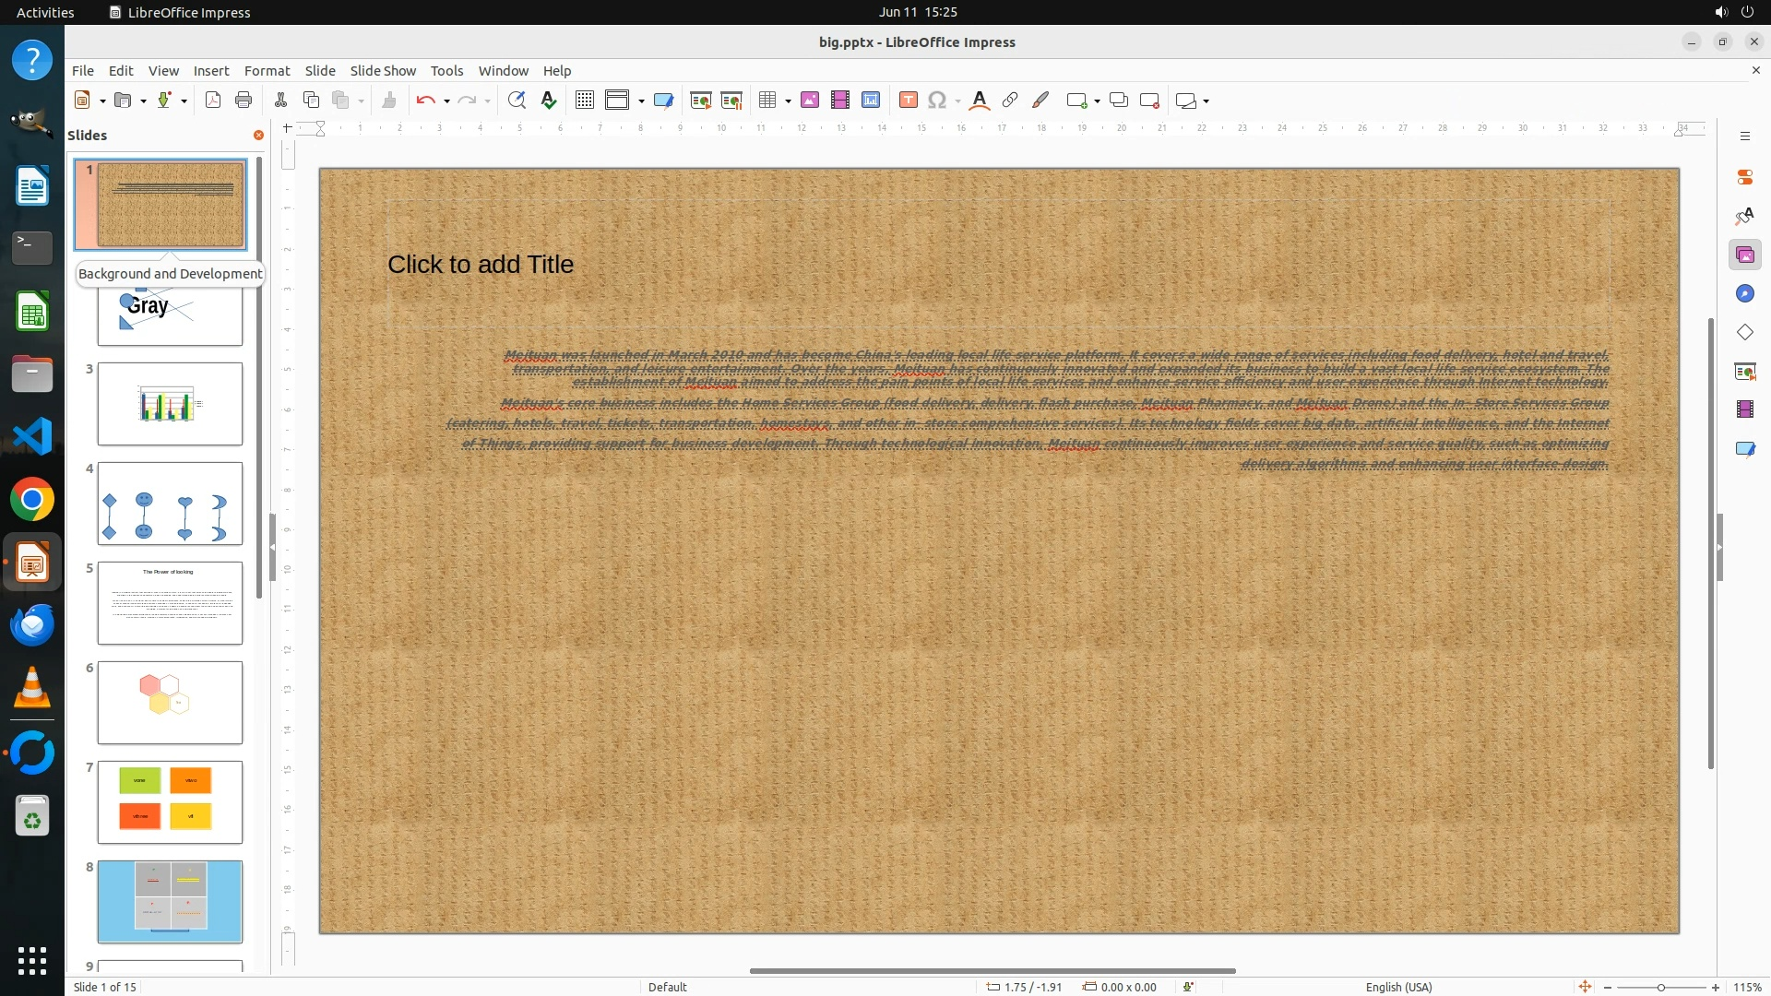Open the Display Views dropdown arrow
The width and height of the screenshot is (1771, 996).
[x=641, y=101]
